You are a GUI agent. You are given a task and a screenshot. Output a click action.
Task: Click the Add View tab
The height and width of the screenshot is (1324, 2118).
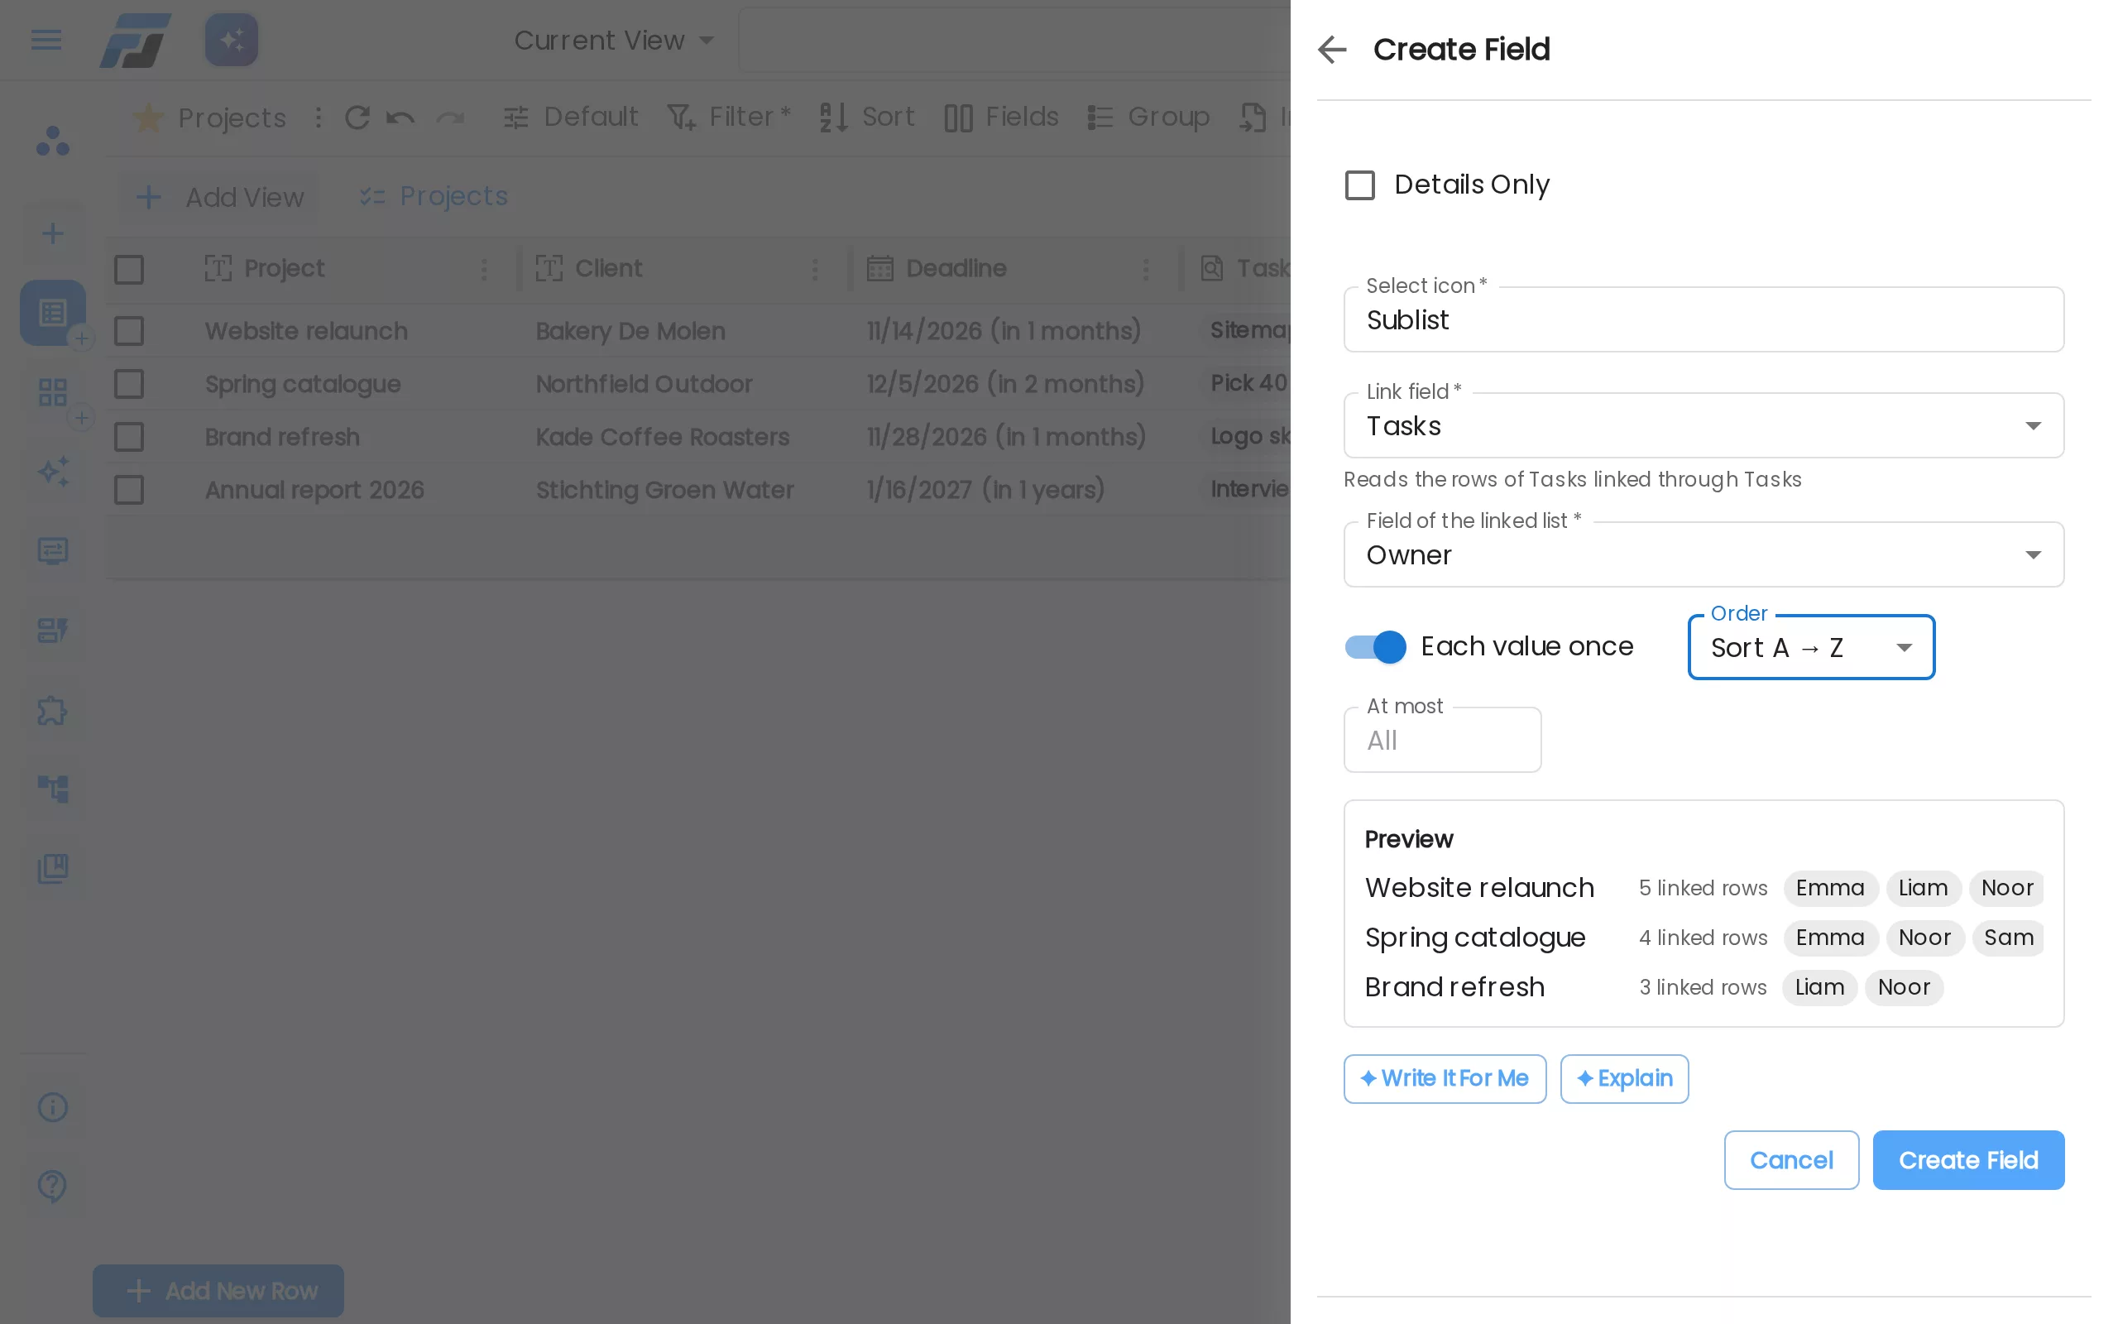pyautogui.click(x=220, y=197)
